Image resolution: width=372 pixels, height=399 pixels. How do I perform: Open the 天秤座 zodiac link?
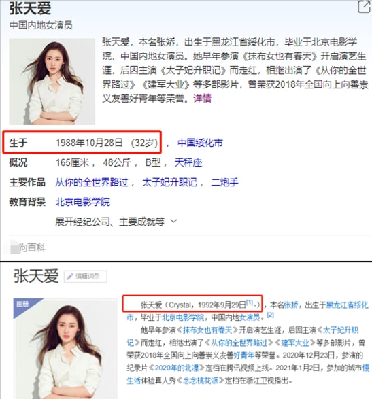coord(188,162)
